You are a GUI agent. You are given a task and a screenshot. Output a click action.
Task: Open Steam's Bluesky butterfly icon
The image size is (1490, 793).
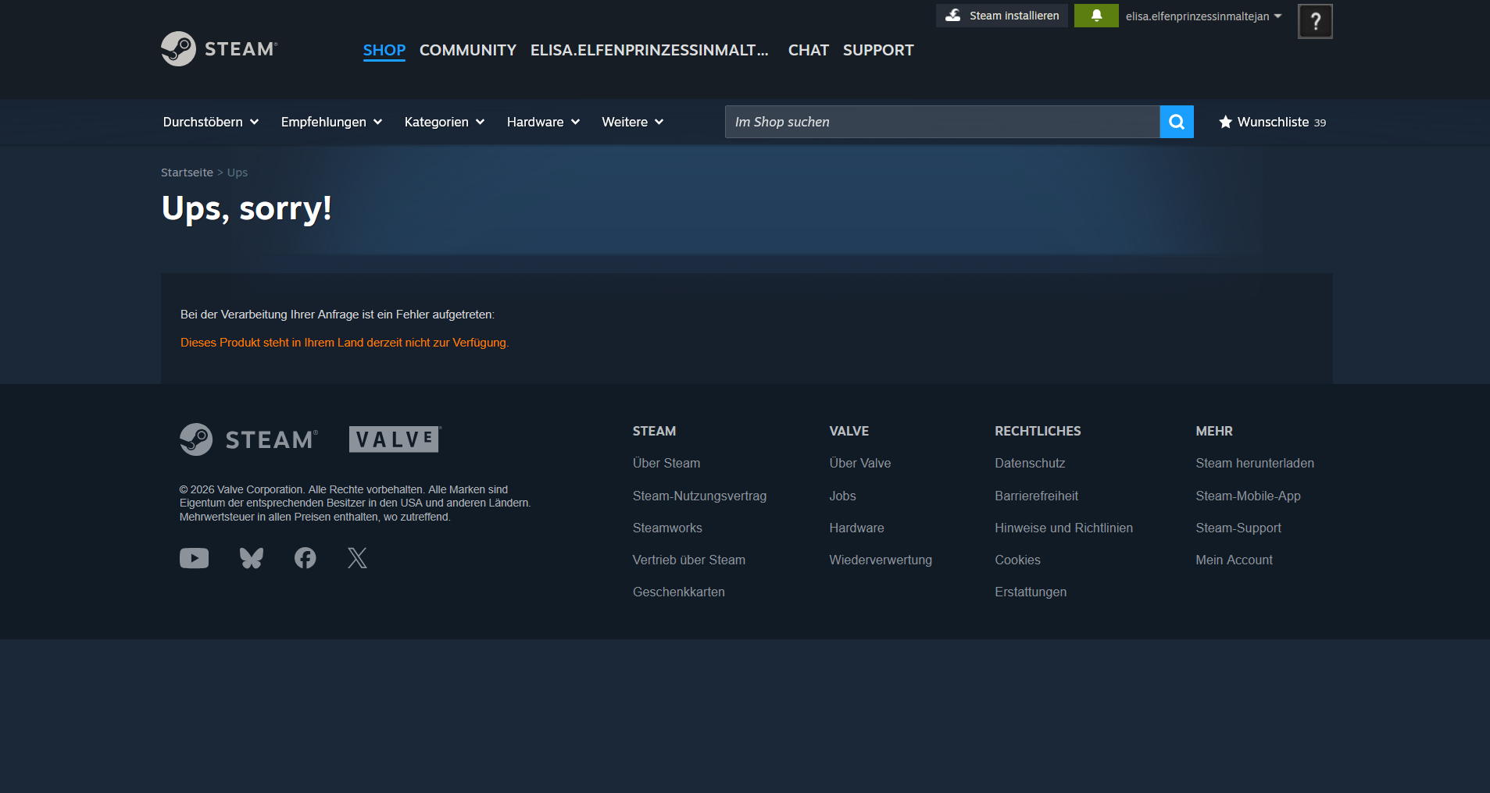(x=252, y=558)
